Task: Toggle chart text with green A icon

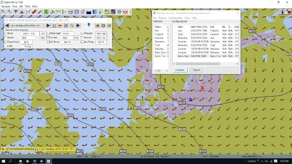Action: coord(46,12)
